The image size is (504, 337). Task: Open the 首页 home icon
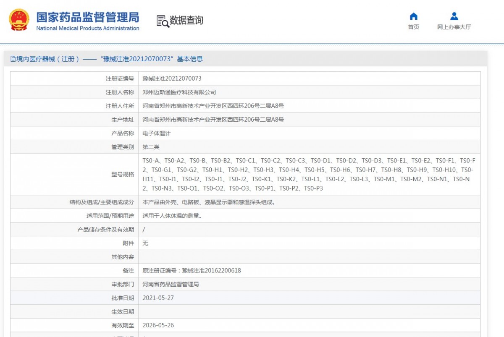(414, 16)
